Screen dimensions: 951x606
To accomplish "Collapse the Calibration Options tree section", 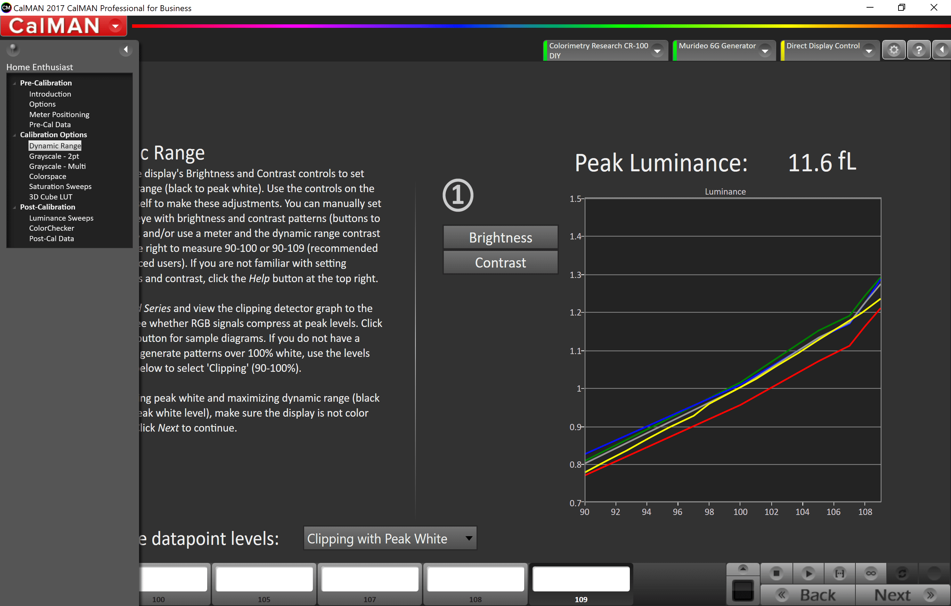I will coord(15,135).
